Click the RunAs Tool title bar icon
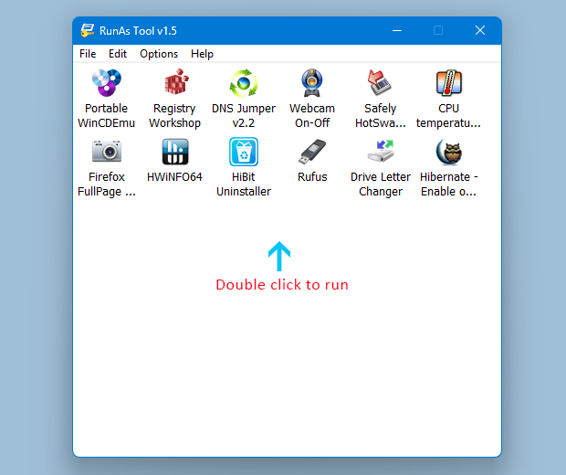 (x=89, y=31)
